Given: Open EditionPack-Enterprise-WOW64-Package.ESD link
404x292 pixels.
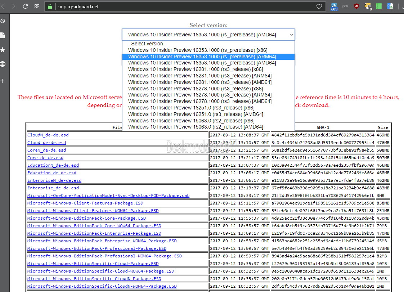Looking at the screenshot, I should tap(102, 241).
